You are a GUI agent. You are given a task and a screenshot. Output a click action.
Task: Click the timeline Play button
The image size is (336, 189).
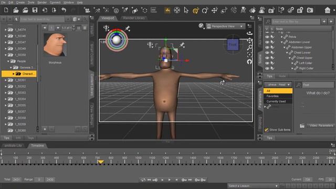tap(169, 180)
